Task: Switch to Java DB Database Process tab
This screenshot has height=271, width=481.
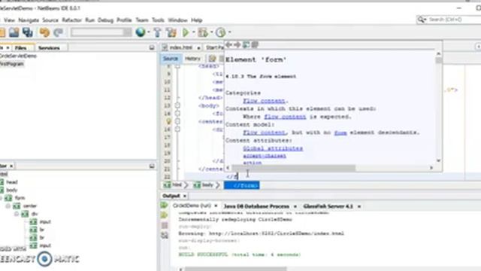Action: coord(256,206)
